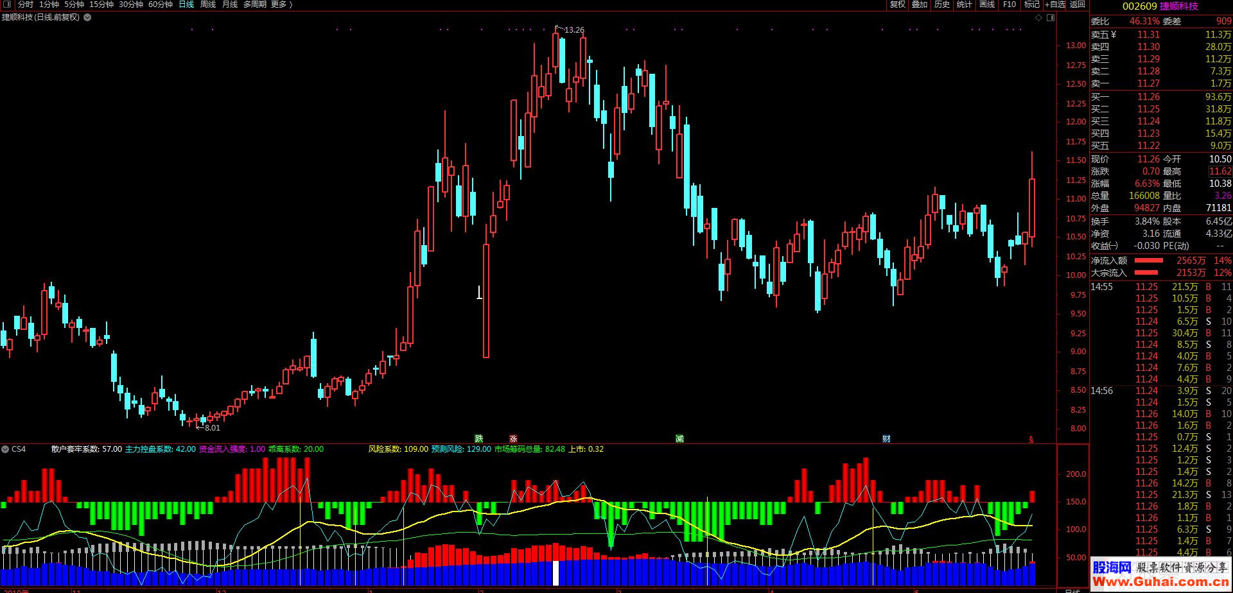Click the stock code 002609 捷顺科技
This screenshot has width=1233, height=593.
[x=1160, y=6]
